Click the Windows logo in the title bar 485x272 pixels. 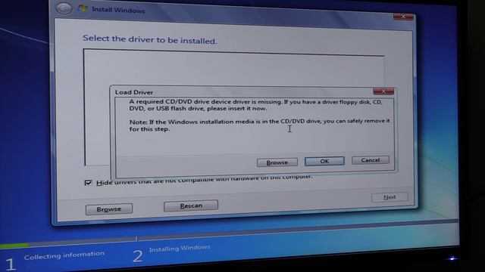point(83,8)
